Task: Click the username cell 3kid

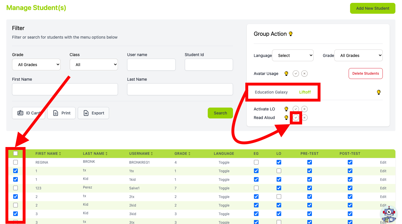Action: [x=133, y=214]
